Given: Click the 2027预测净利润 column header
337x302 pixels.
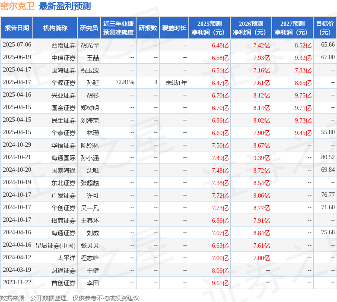Looking at the screenshot, I should click(x=292, y=28).
